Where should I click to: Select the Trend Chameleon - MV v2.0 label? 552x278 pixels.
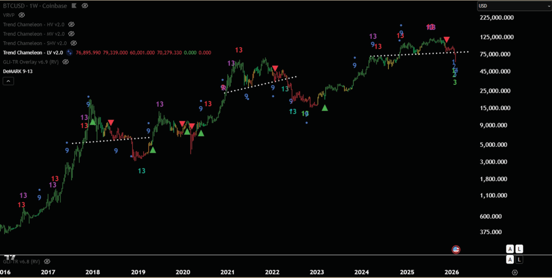pos(34,34)
